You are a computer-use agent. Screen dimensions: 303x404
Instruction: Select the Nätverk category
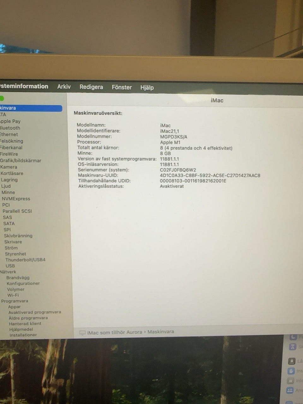pyautogui.click(x=8, y=272)
